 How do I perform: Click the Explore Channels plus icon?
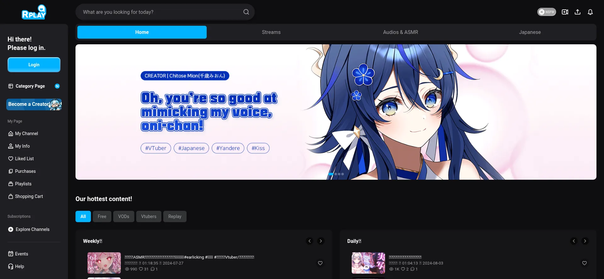click(11, 229)
